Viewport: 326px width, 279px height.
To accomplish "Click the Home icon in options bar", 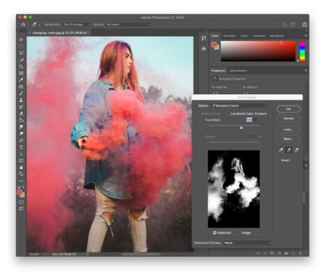I will [23, 24].
